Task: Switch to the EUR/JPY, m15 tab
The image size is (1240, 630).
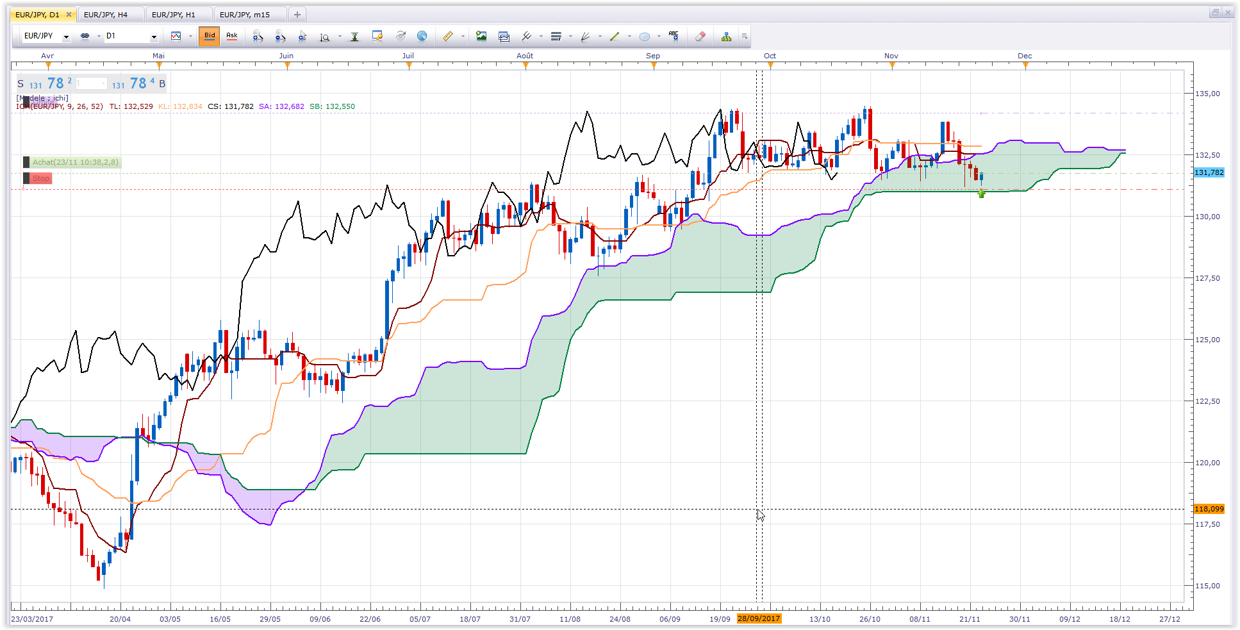Action: coord(245,14)
